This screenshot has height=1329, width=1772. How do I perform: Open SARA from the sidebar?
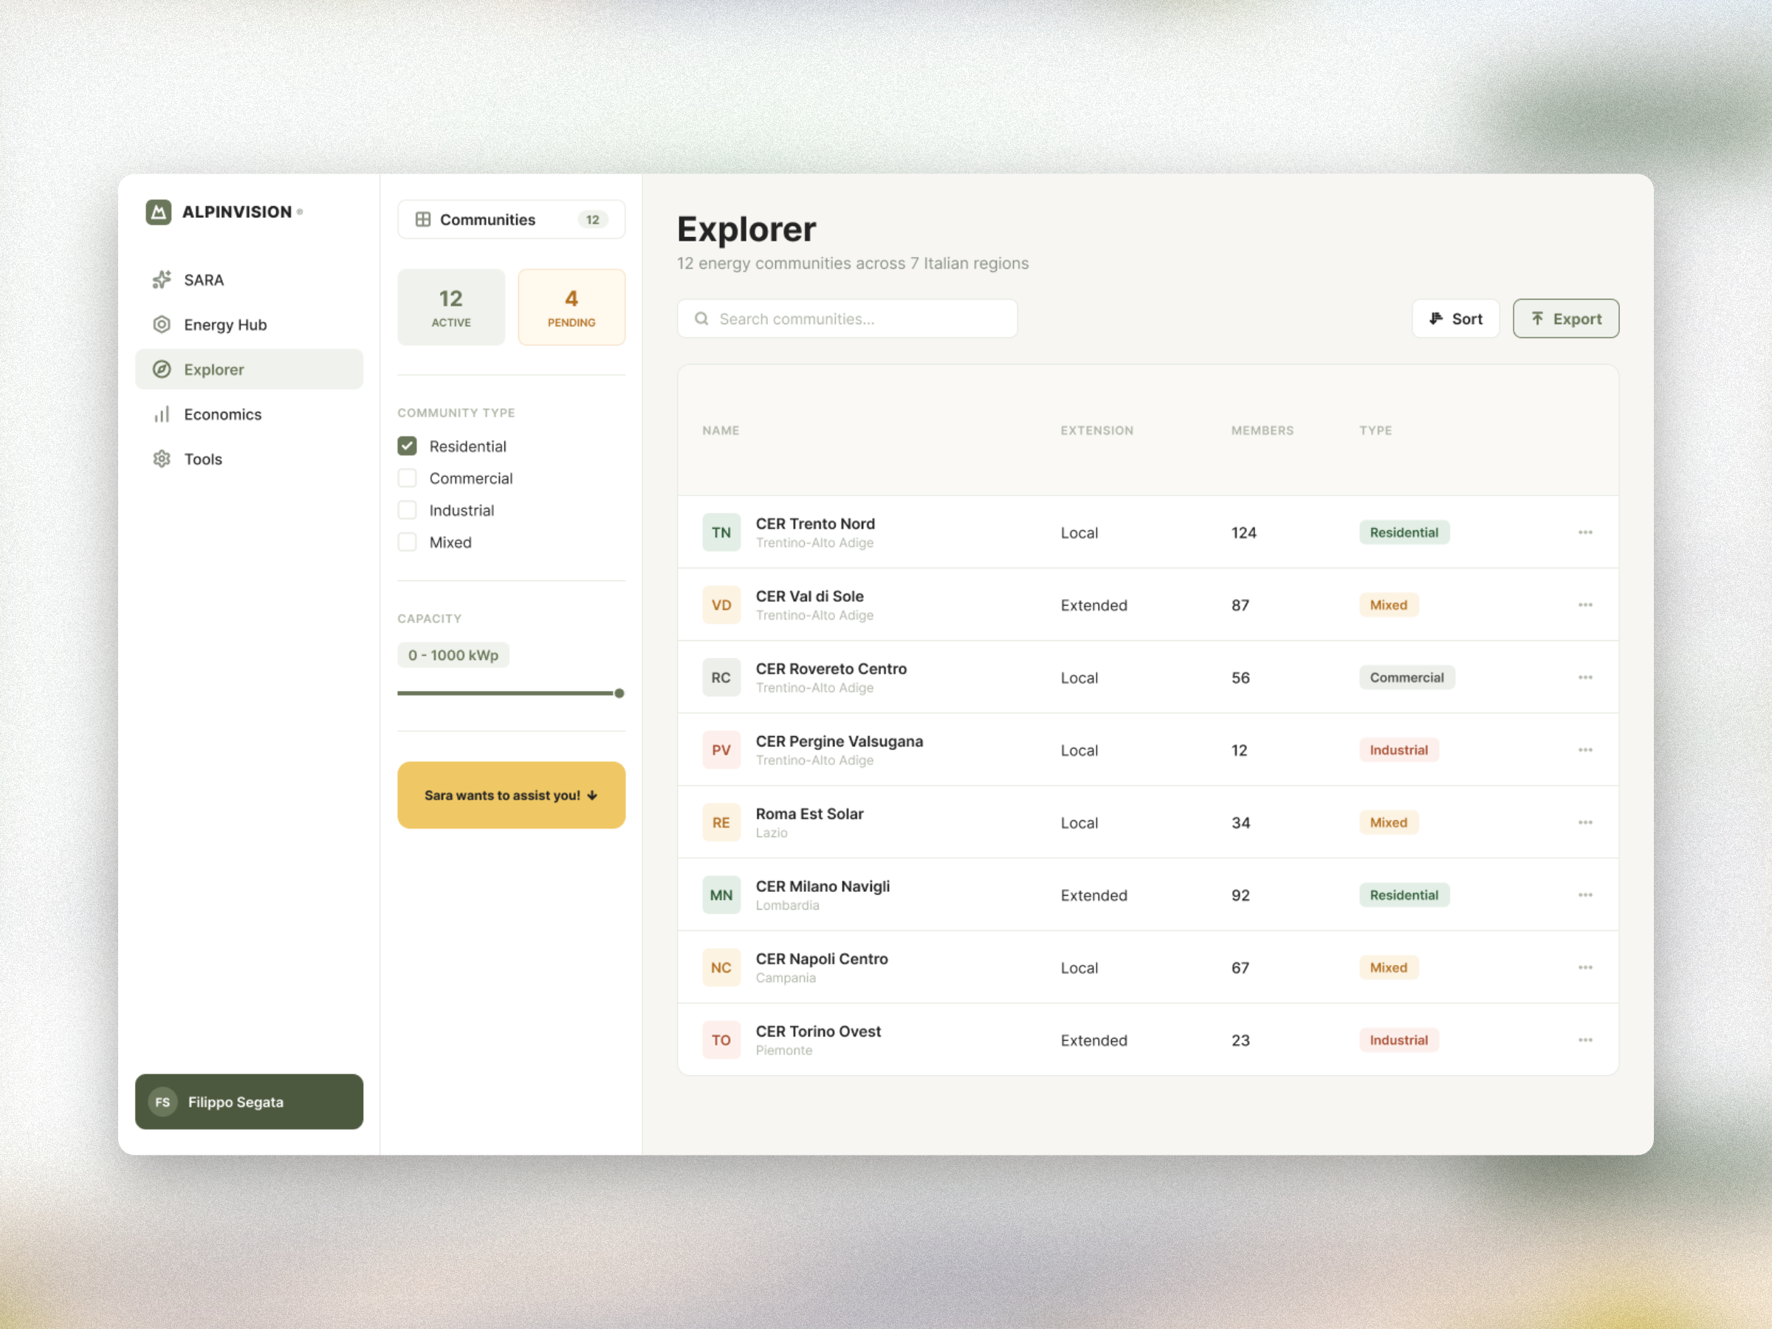[249, 280]
